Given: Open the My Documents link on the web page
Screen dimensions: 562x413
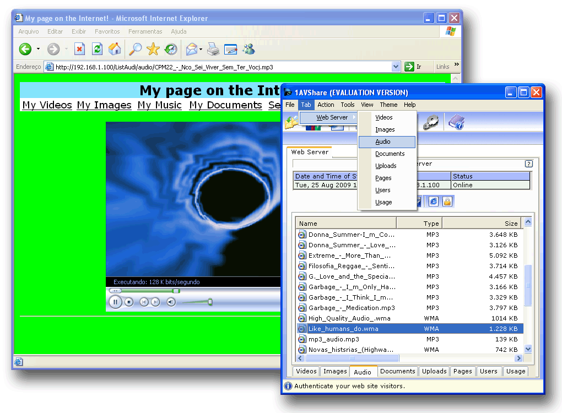Looking at the screenshot, I should [225, 105].
